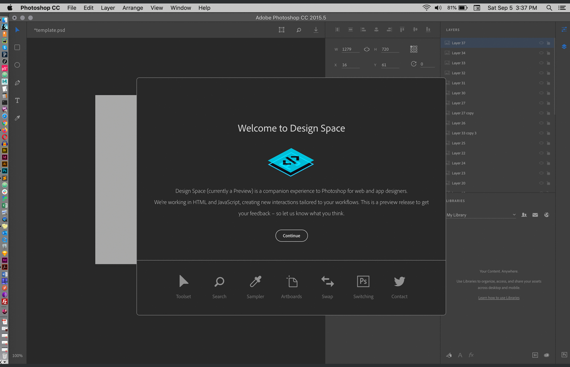Click the Artboards icon in the welcome dialog
The image size is (570, 367).
[292, 282]
